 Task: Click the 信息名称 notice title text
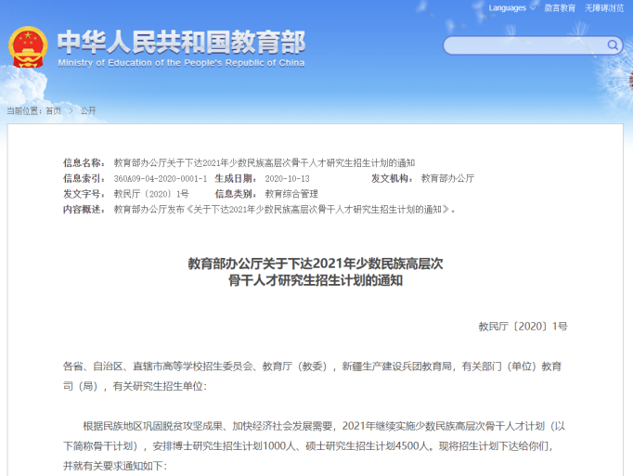265,162
